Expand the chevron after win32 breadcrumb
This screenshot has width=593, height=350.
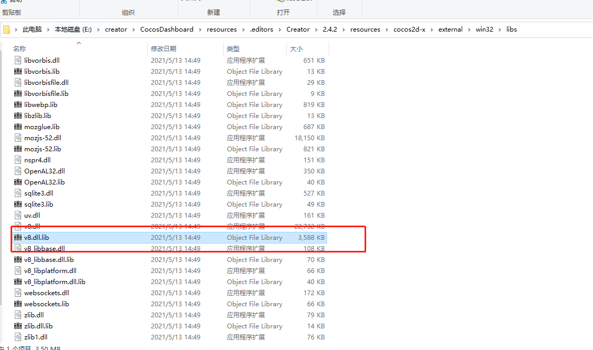tap(500, 30)
